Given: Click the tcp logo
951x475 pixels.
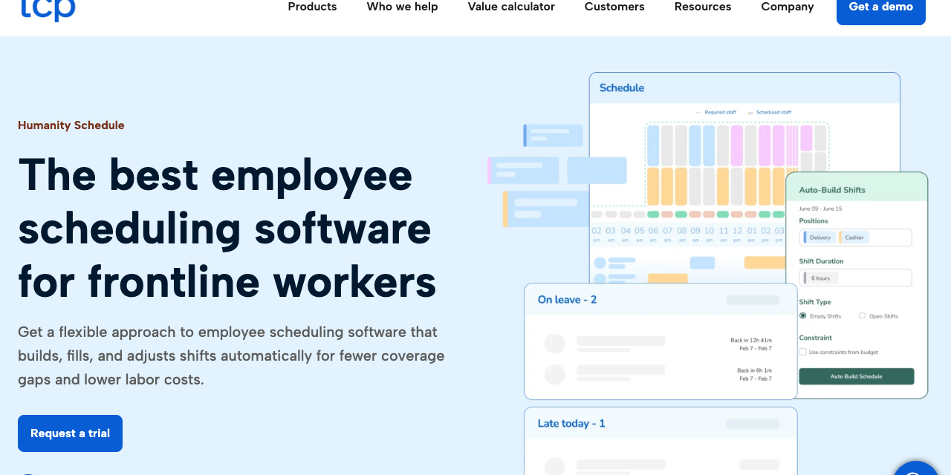Looking at the screenshot, I should 48,9.
